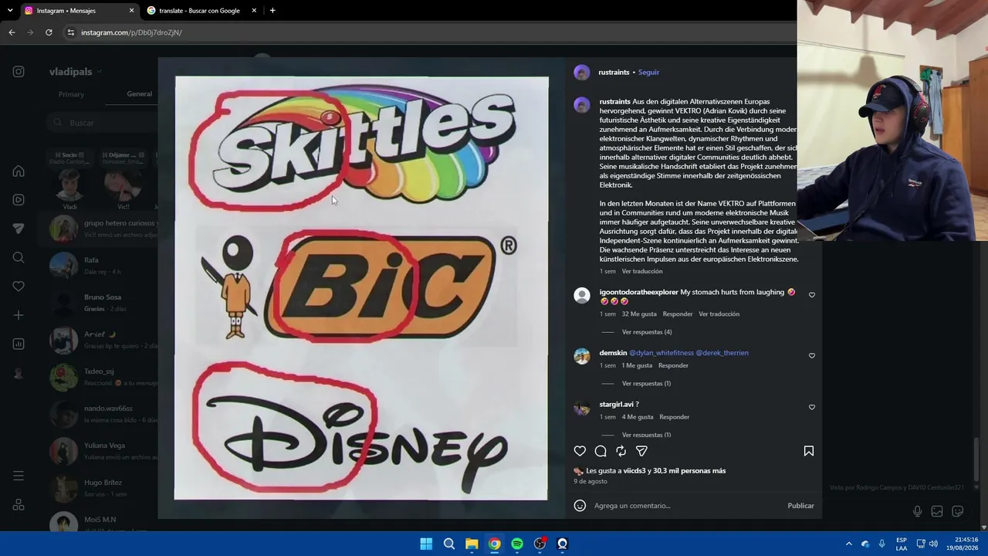Viewport: 988px width, 556px height.
Task: Go back with the browser back arrow
Action: click(x=12, y=32)
